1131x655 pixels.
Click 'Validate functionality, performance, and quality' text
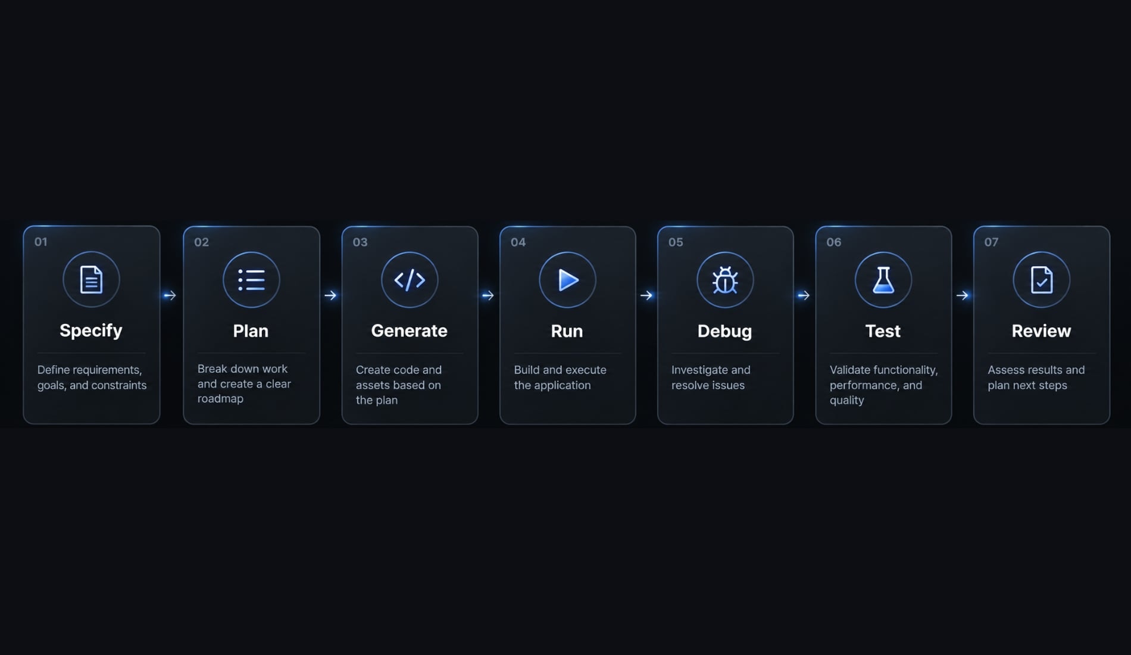point(883,385)
